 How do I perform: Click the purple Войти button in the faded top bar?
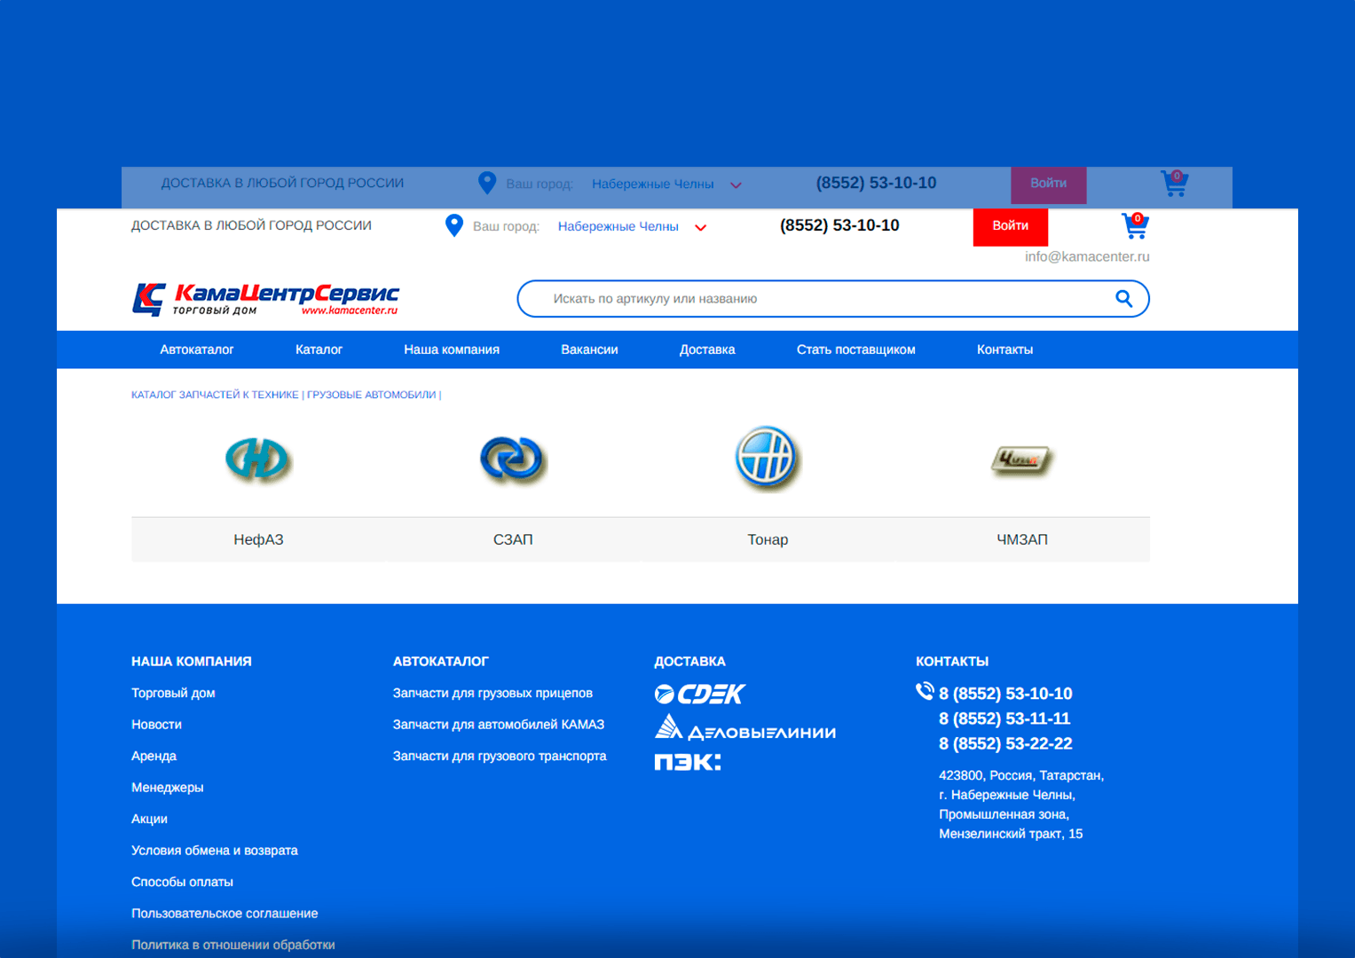click(1049, 185)
